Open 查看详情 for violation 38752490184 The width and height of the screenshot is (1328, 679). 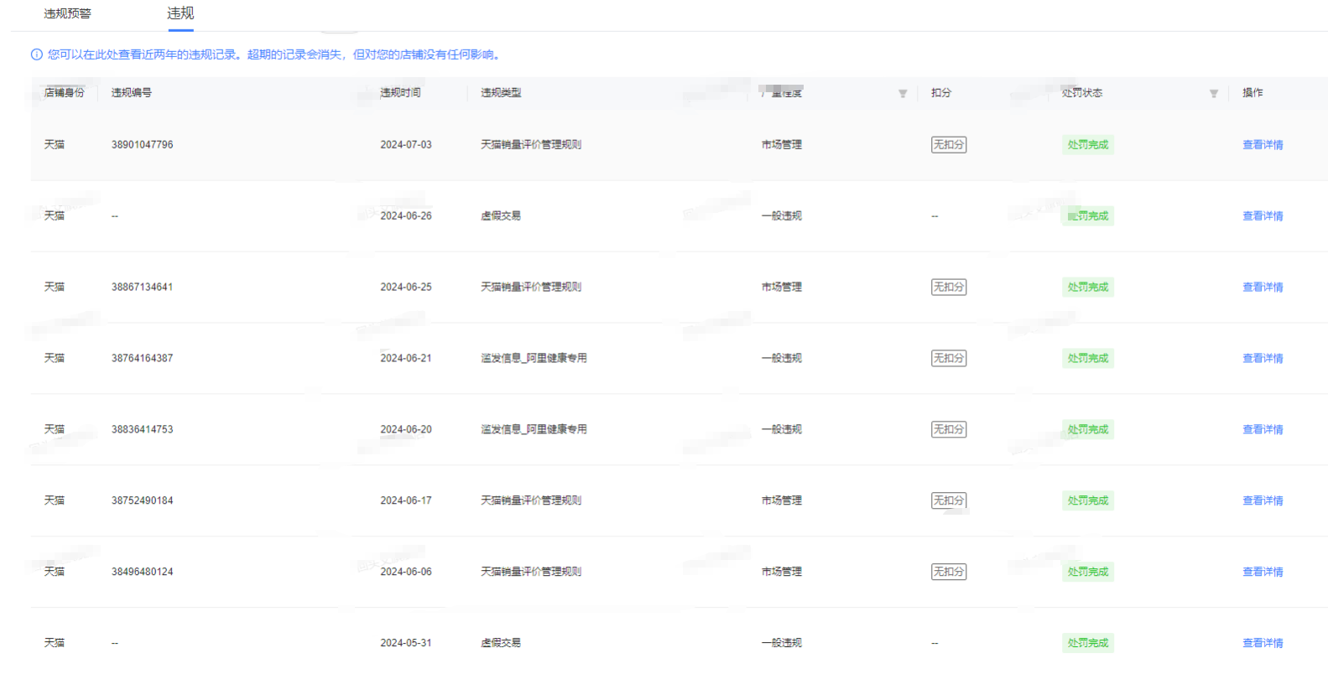1262,501
